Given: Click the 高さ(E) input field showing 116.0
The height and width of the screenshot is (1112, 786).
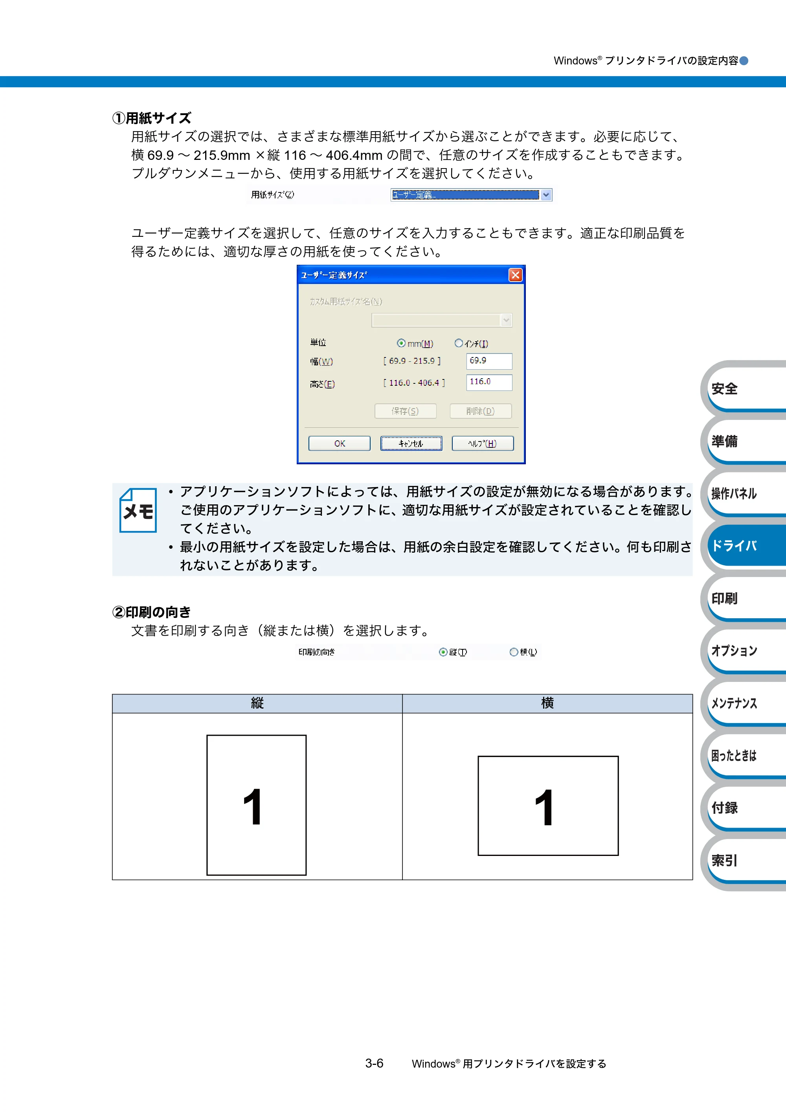Looking at the screenshot, I should 489,382.
